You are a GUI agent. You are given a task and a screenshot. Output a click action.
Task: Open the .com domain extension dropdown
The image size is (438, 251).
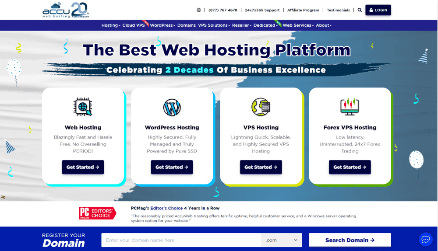tap(281, 240)
